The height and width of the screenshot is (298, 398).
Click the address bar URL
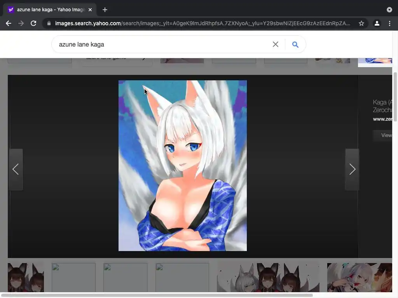click(x=202, y=23)
